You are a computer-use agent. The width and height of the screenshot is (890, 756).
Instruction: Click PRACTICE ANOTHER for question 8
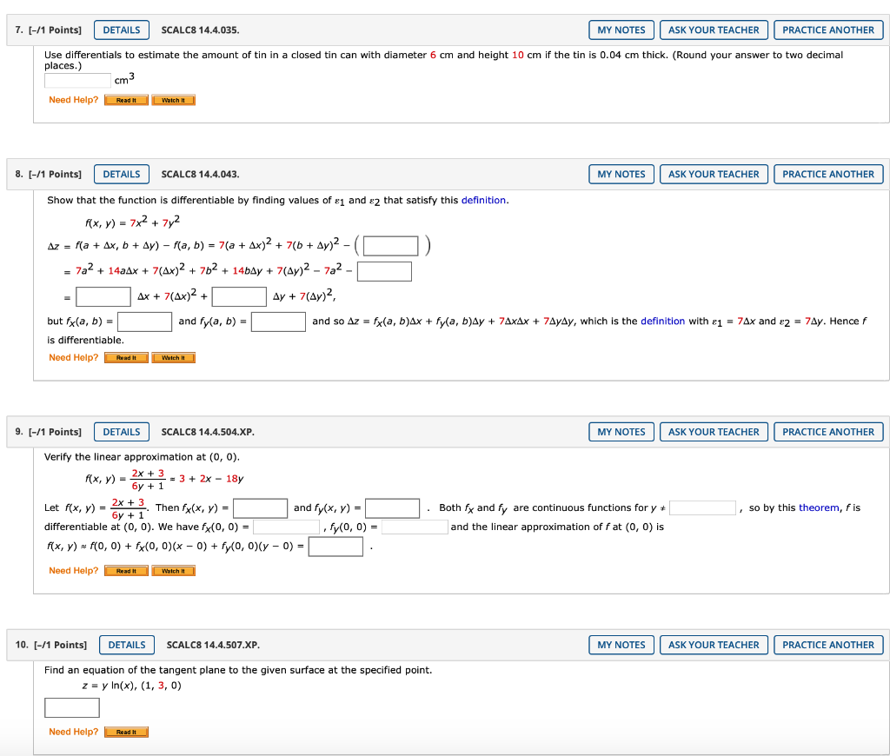(x=828, y=175)
